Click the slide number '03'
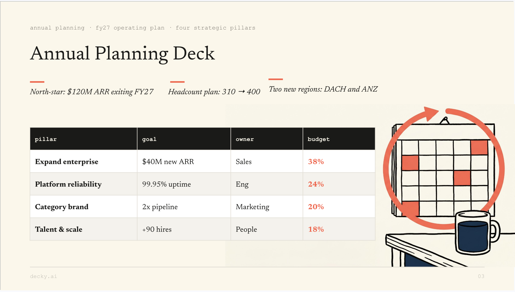The width and height of the screenshot is (515, 292). point(481,276)
